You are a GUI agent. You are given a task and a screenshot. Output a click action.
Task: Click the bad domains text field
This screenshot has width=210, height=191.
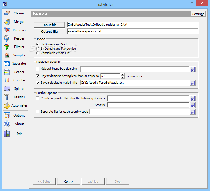135,69
